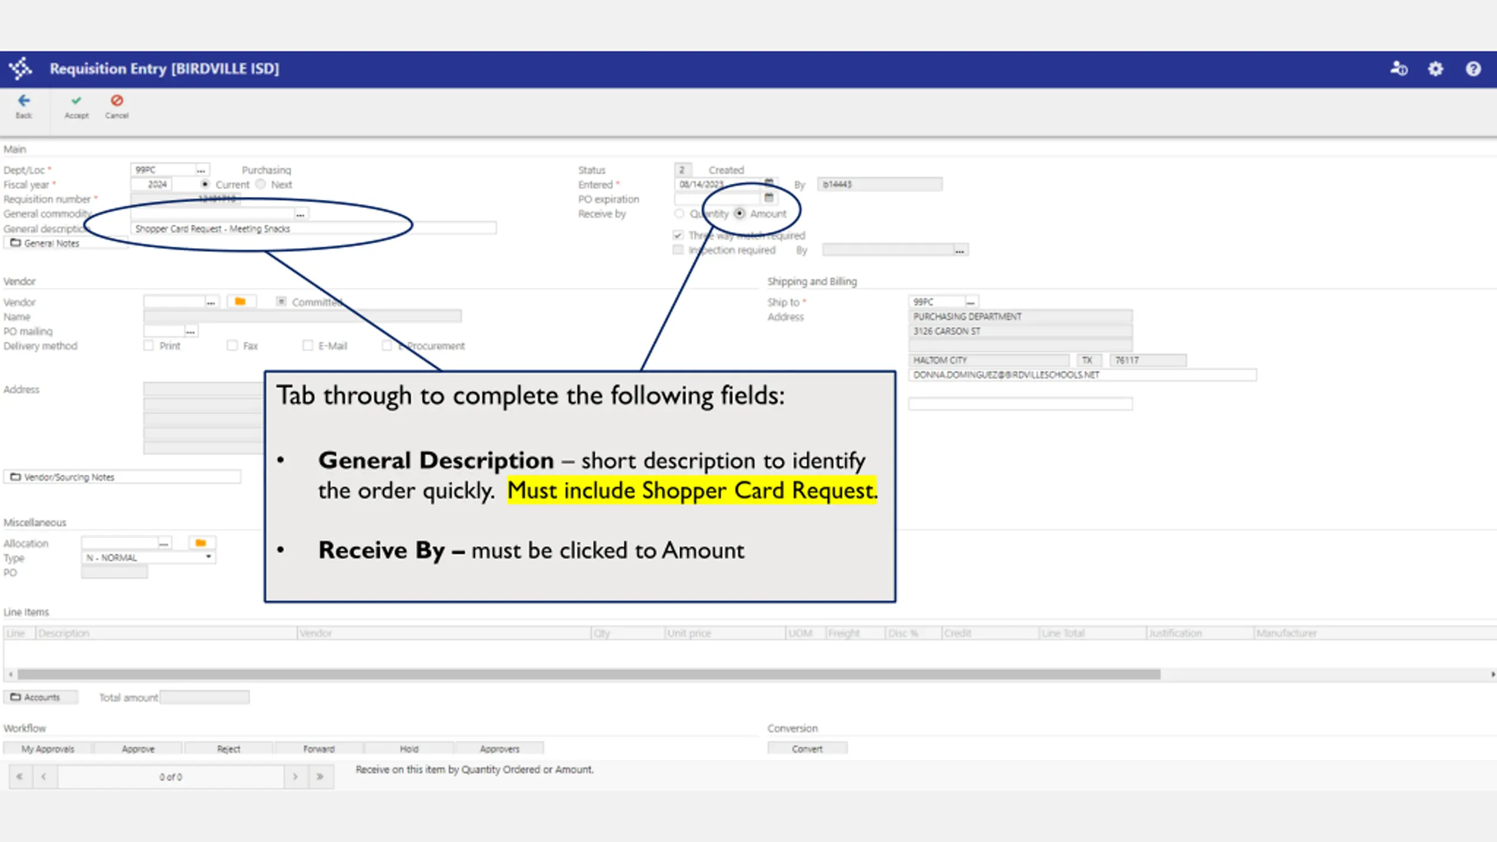Open the settings gear in header
Screen dimensions: 1497x842
coord(1436,69)
